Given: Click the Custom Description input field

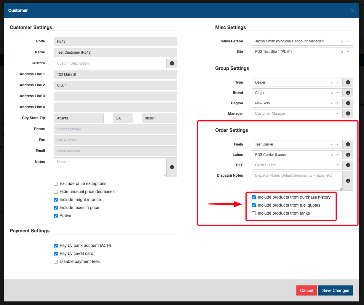Looking at the screenshot, I should (110, 63).
